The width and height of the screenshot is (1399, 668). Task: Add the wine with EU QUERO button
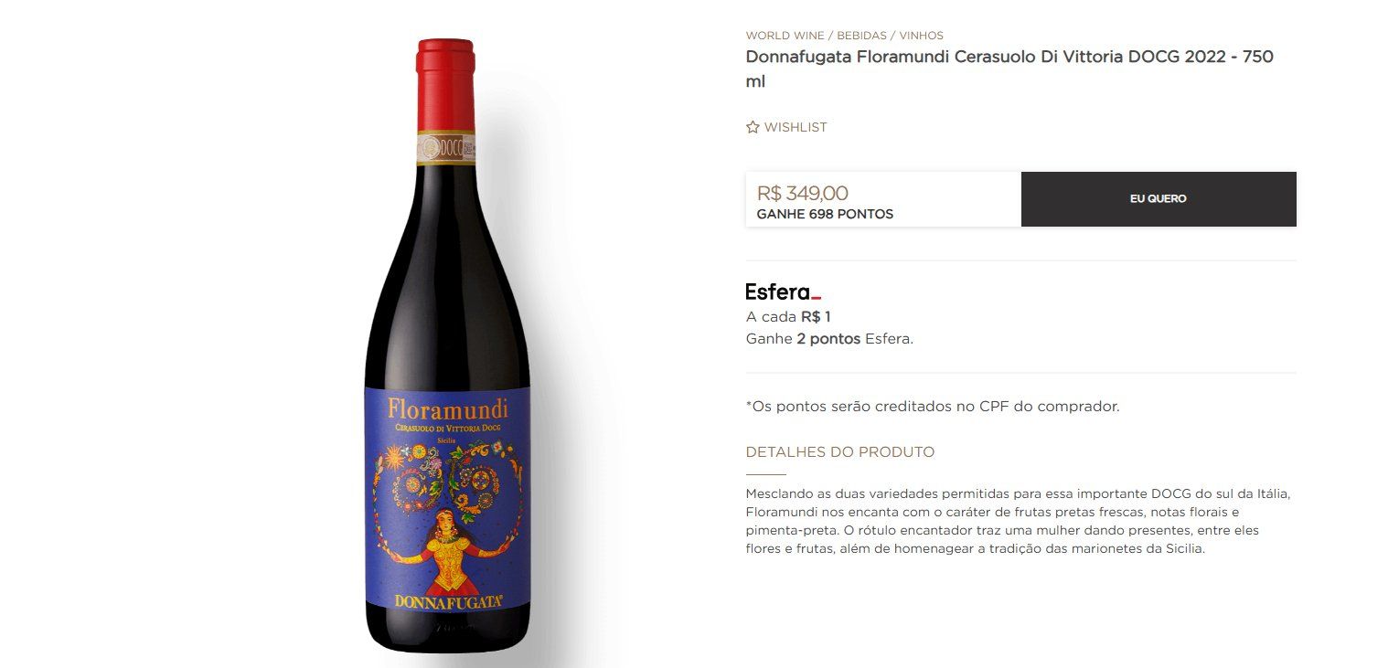point(1159,199)
